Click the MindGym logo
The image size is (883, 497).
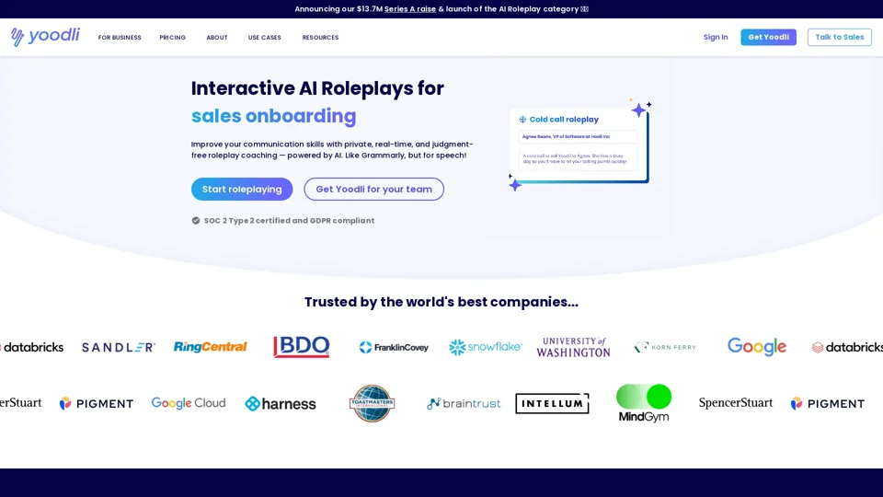pos(644,403)
